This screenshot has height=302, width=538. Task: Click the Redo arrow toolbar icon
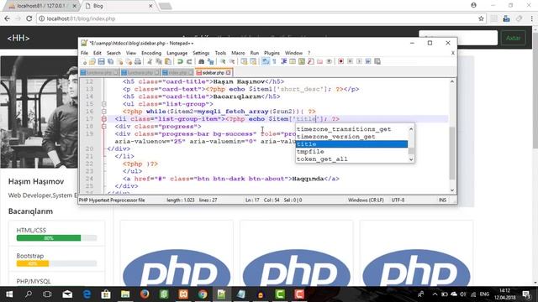coord(189,61)
